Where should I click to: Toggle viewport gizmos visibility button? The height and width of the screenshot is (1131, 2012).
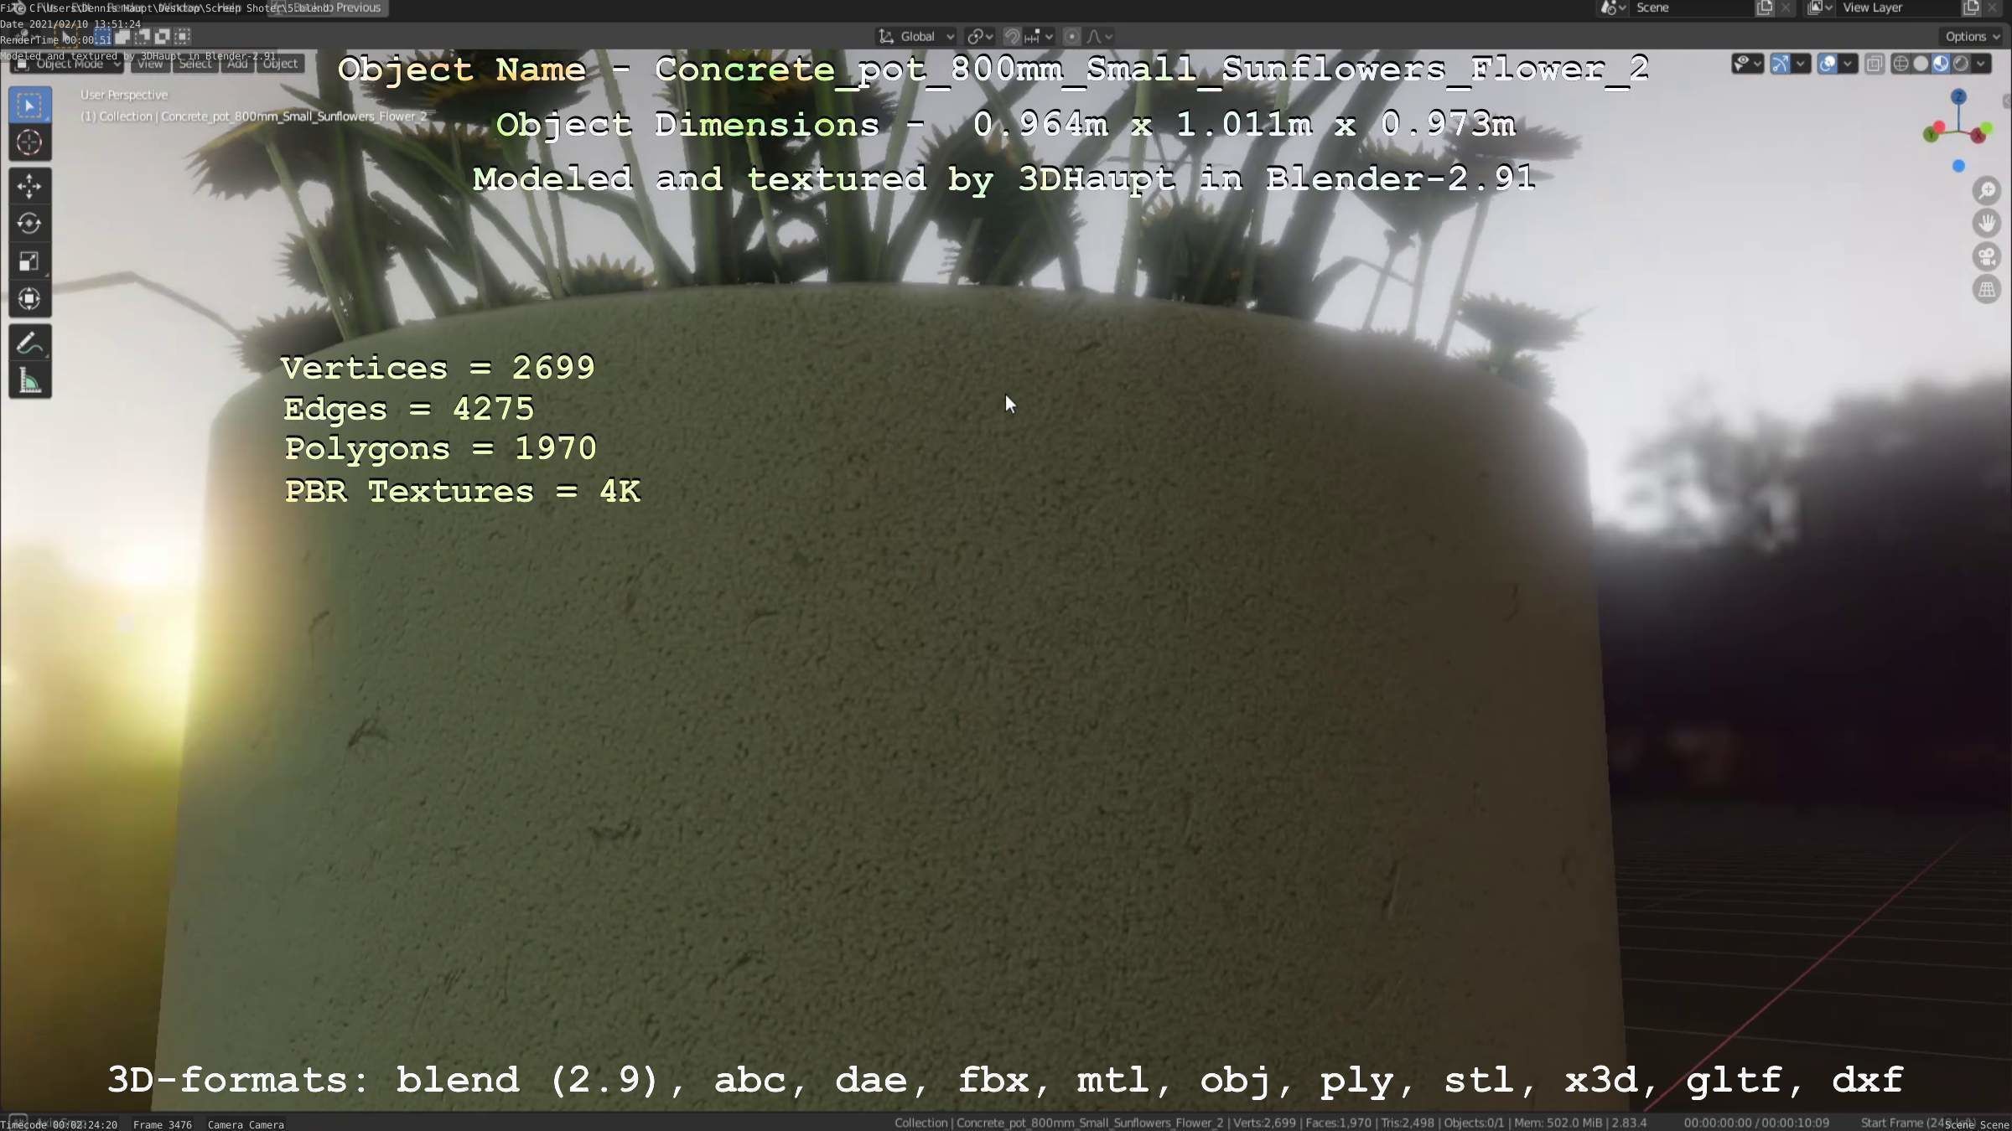click(1780, 64)
